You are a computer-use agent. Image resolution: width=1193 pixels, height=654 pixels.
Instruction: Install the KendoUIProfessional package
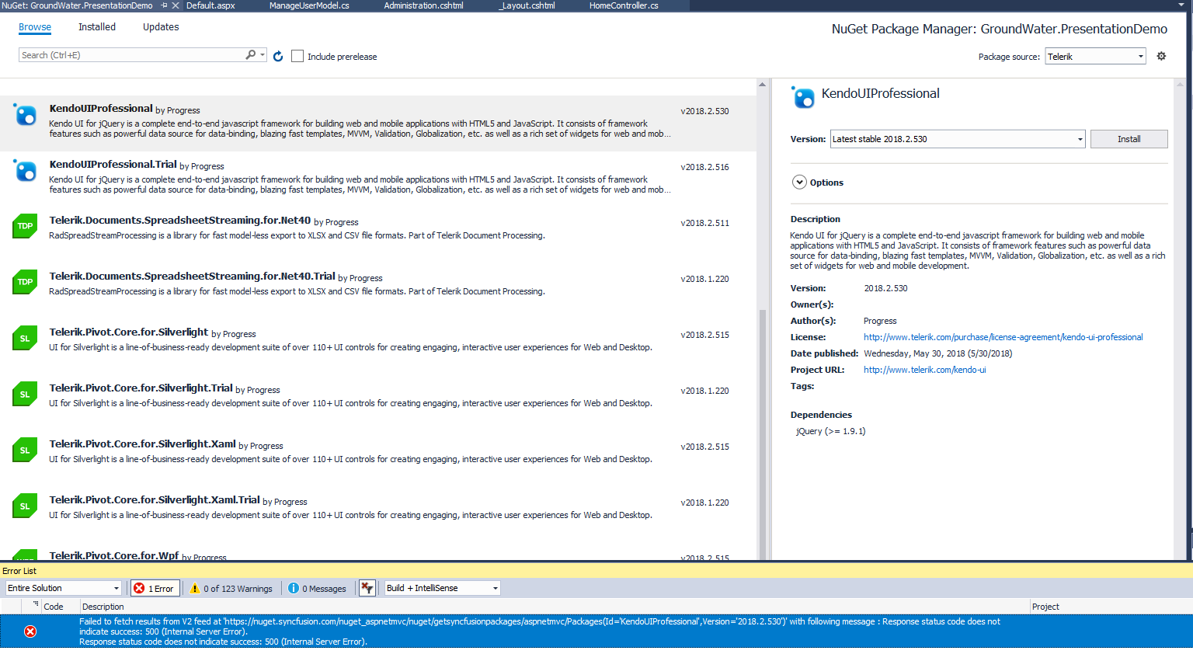tap(1129, 139)
